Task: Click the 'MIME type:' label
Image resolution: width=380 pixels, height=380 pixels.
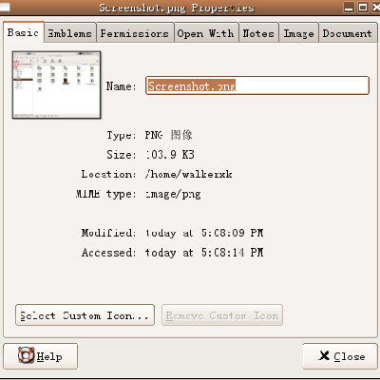Action: click(105, 194)
